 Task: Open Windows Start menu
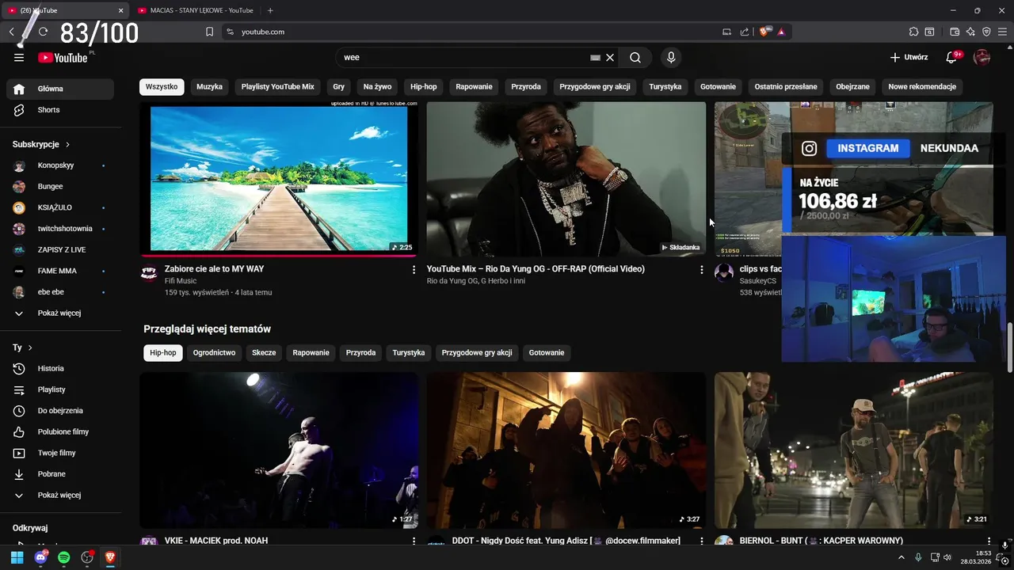coord(17,557)
